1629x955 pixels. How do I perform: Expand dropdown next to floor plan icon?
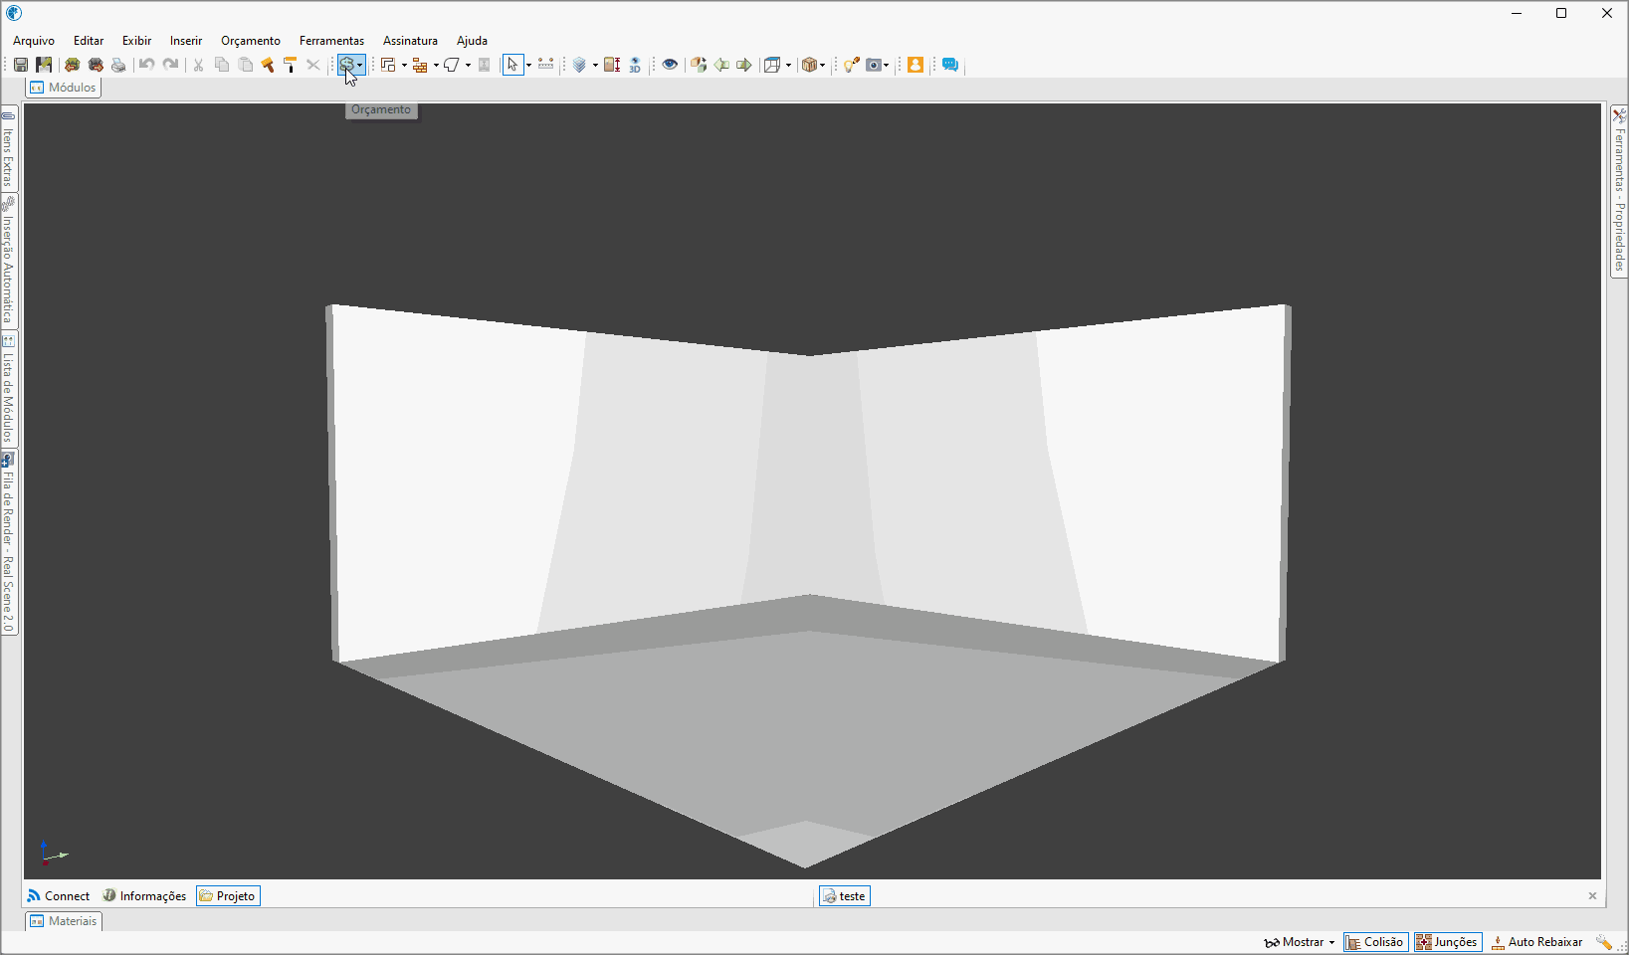tap(404, 66)
